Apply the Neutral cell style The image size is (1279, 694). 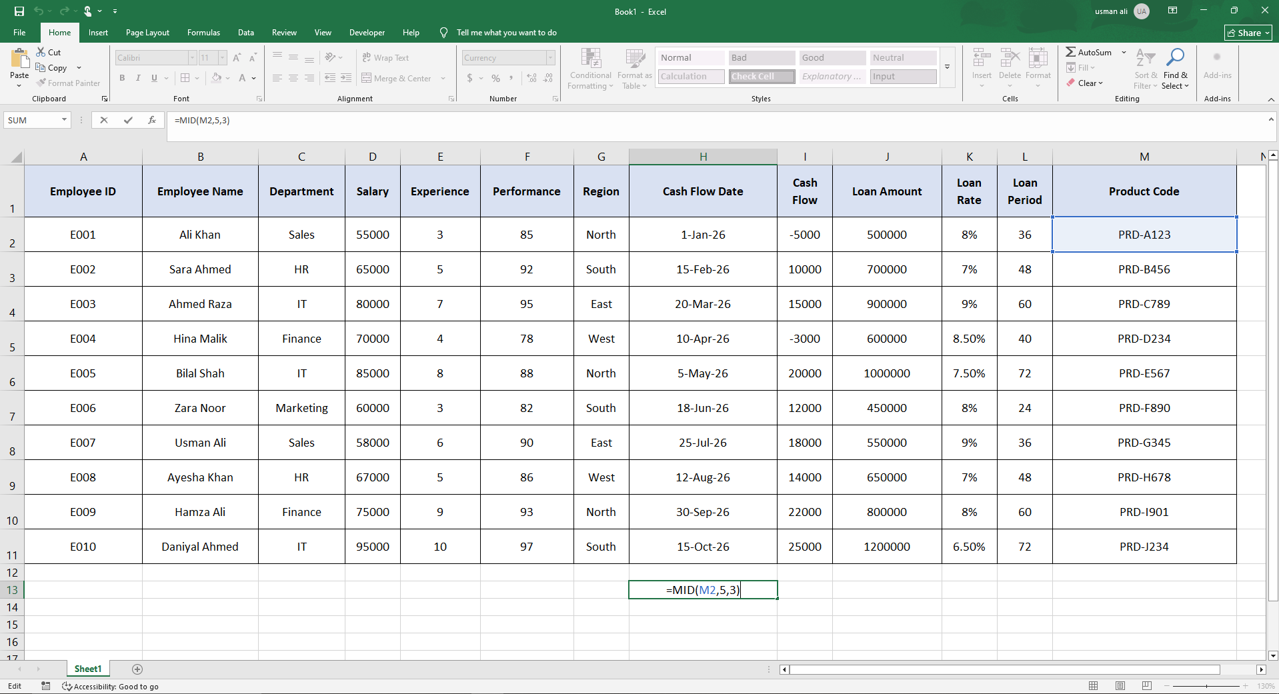click(904, 58)
